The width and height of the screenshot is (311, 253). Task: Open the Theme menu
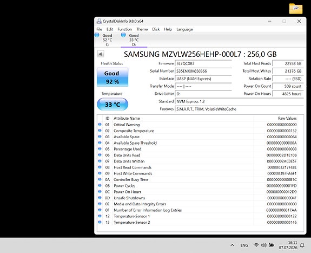pos(142,29)
